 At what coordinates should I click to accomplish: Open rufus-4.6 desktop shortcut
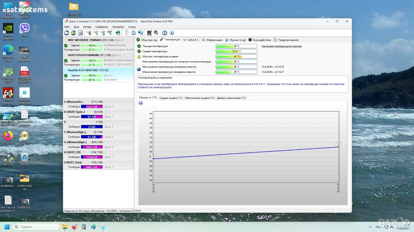[8, 159]
